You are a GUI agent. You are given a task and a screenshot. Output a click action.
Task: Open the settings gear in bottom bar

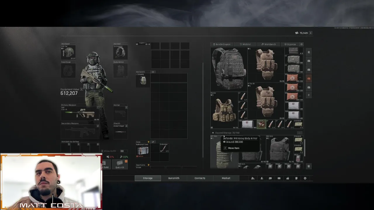pos(305,178)
